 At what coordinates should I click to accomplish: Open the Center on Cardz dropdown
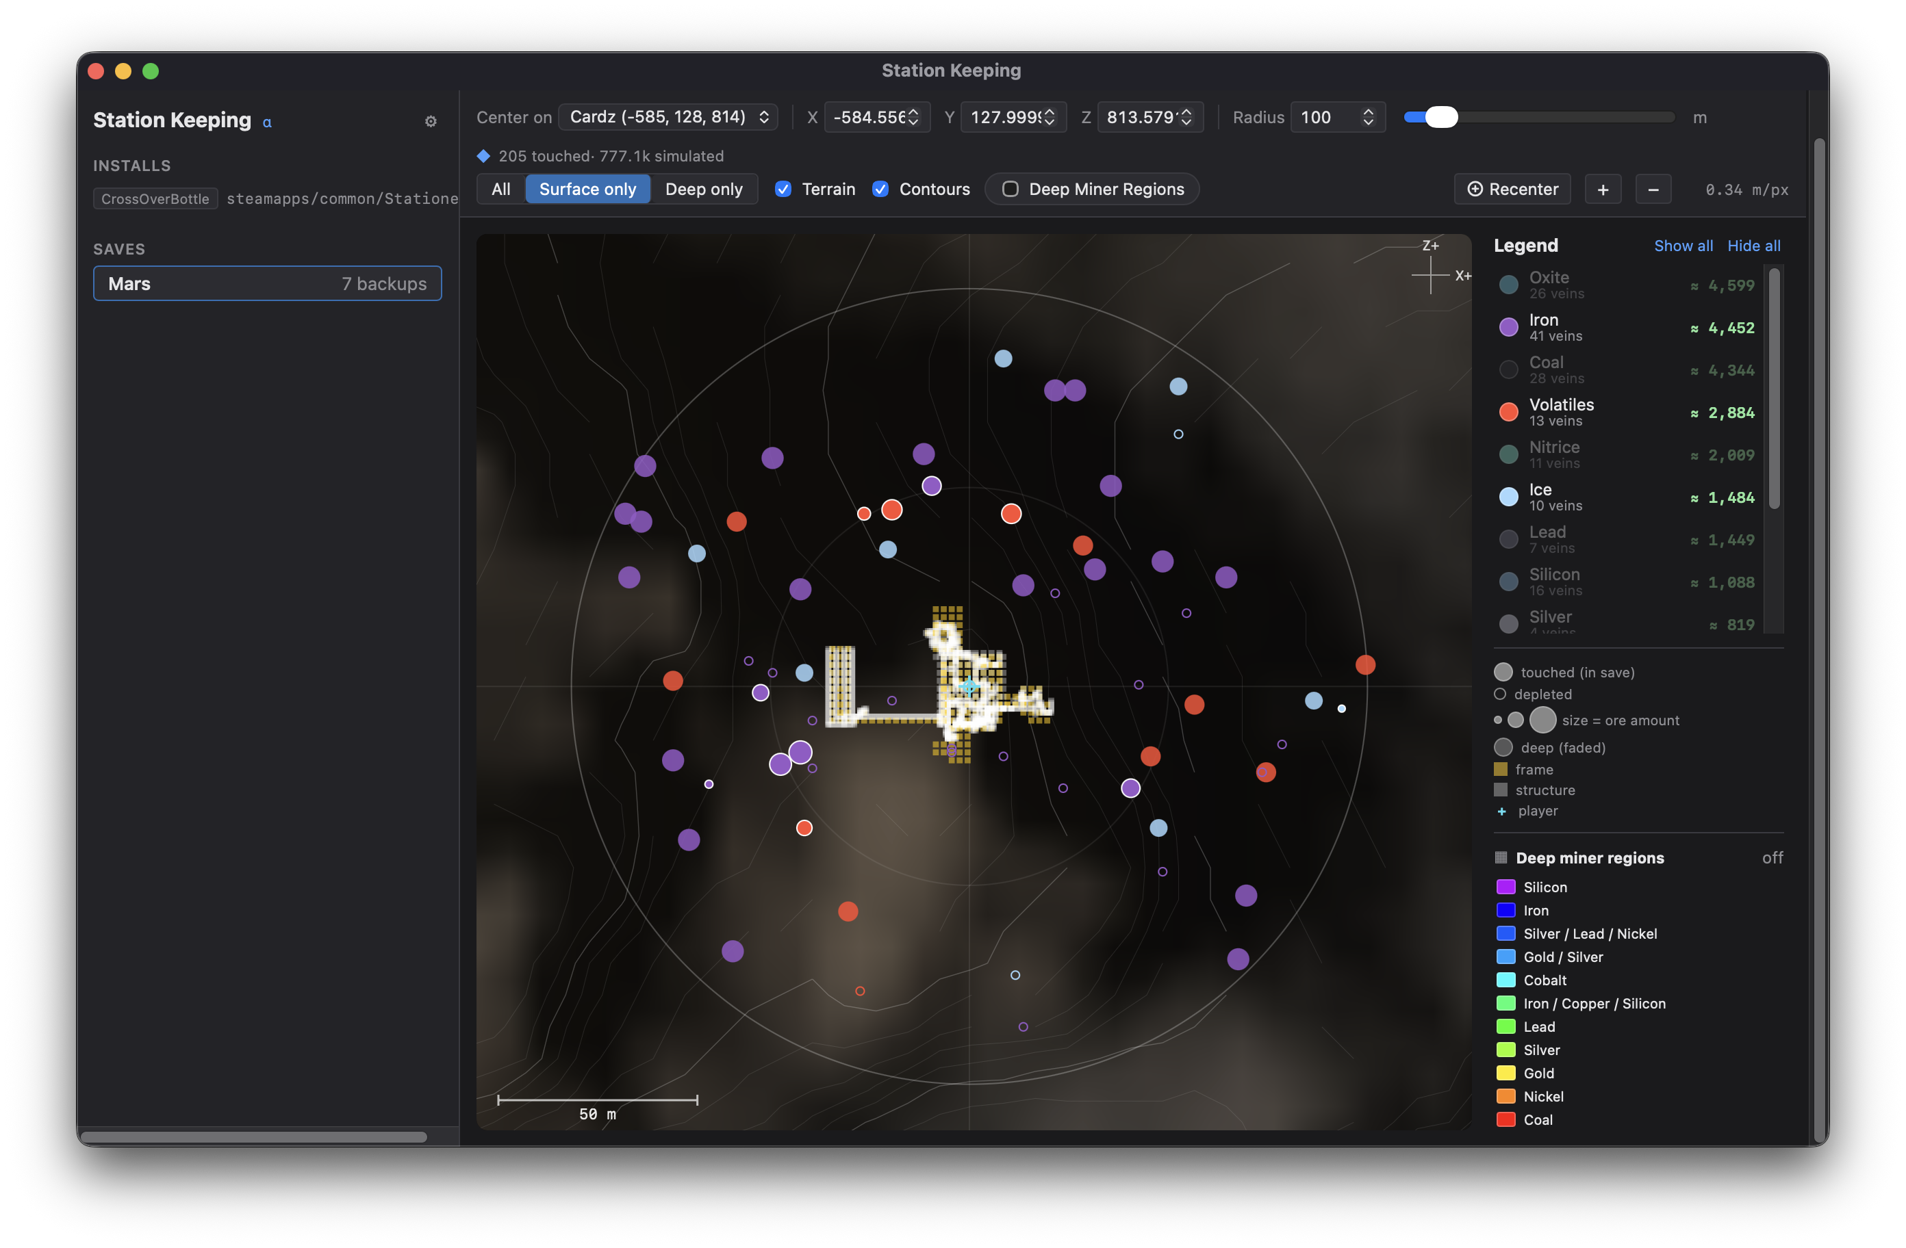pyautogui.click(x=668, y=118)
